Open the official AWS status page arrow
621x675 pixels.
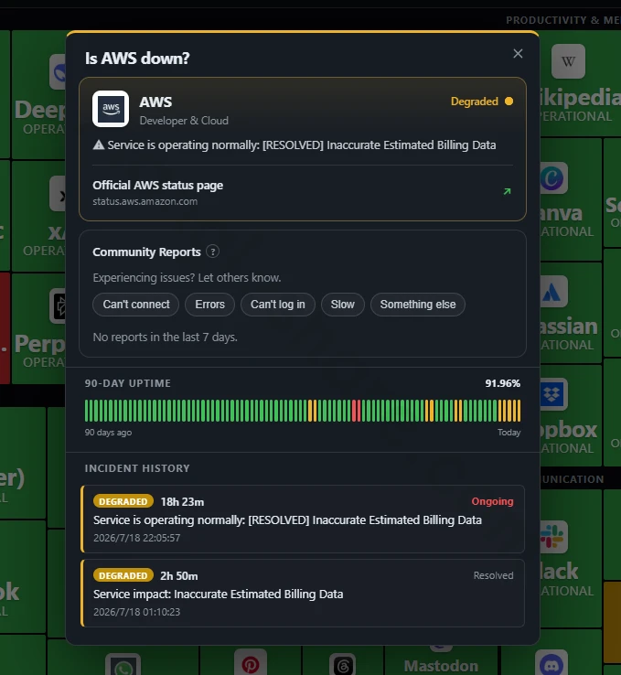click(507, 191)
